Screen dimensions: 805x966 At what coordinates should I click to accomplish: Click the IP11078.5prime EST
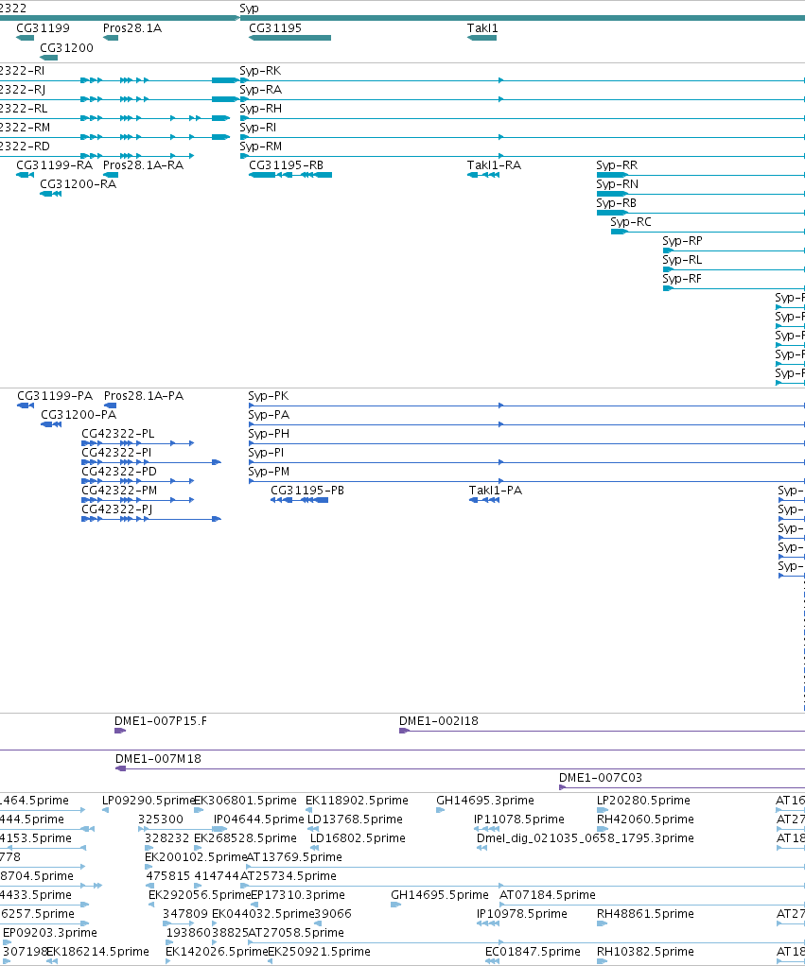(x=487, y=829)
